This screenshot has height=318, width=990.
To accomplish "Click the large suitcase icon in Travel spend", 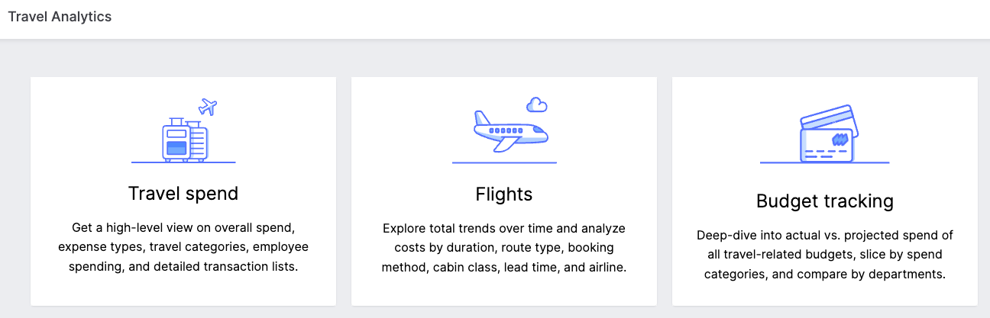I will tap(176, 138).
